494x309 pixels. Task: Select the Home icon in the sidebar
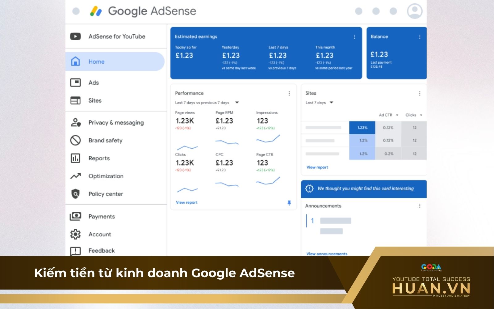pyautogui.click(x=75, y=61)
